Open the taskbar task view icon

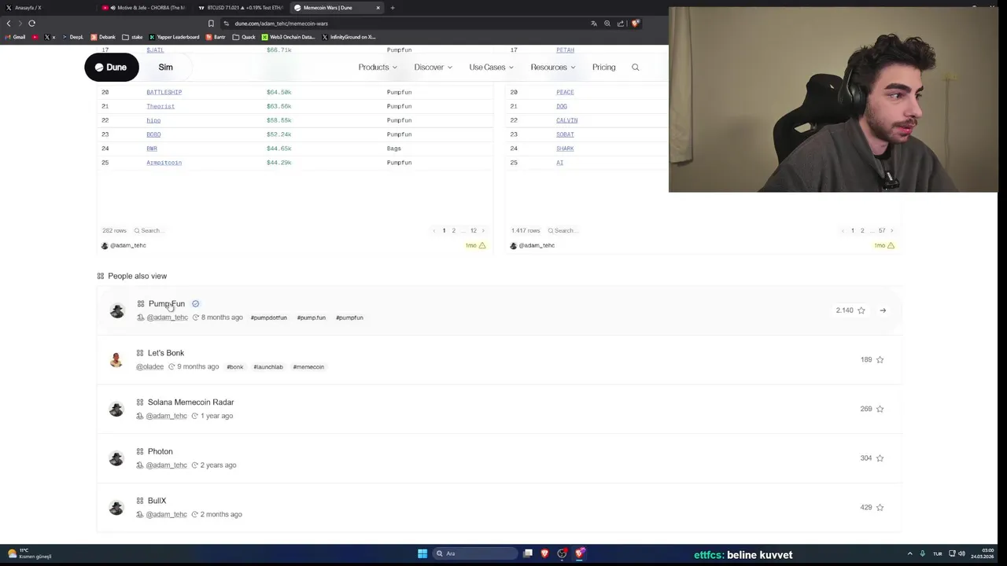click(528, 553)
